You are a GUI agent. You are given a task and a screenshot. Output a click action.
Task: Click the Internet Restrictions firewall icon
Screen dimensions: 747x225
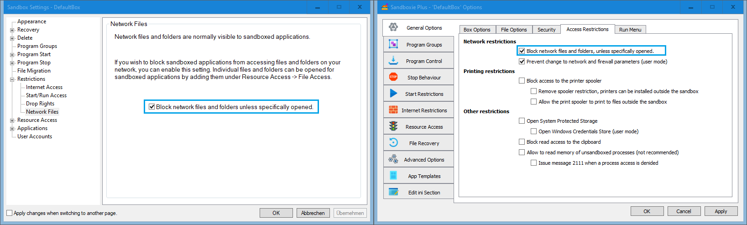click(x=393, y=110)
